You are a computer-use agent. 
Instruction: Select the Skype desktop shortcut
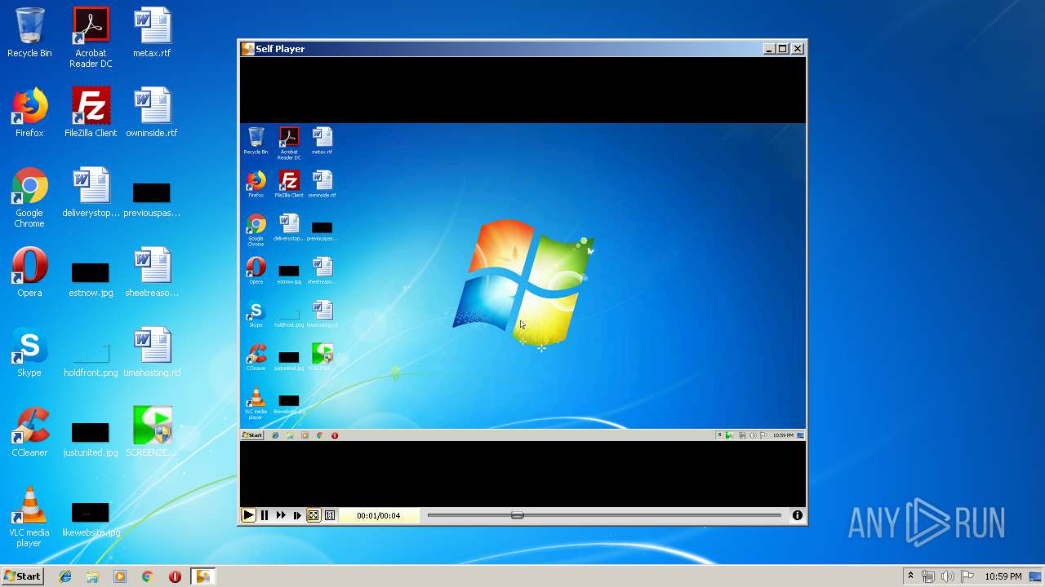coord(29,352)
